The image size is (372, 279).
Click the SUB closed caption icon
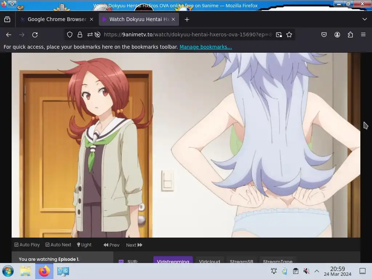click(x=121, y=262)
